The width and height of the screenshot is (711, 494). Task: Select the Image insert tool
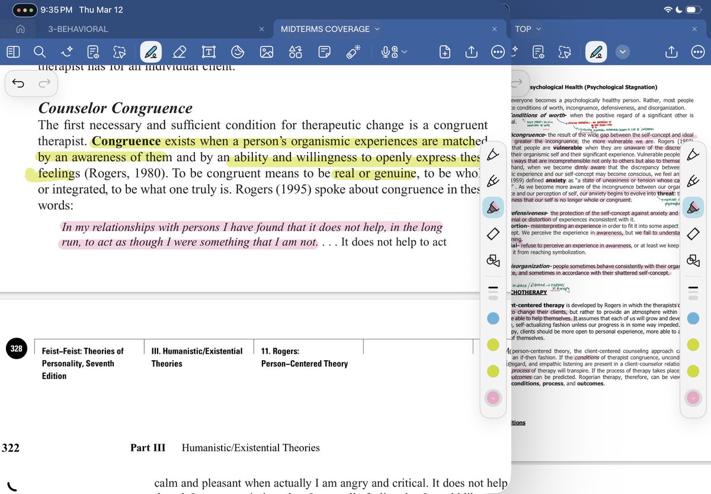click(x=267, y=52)
